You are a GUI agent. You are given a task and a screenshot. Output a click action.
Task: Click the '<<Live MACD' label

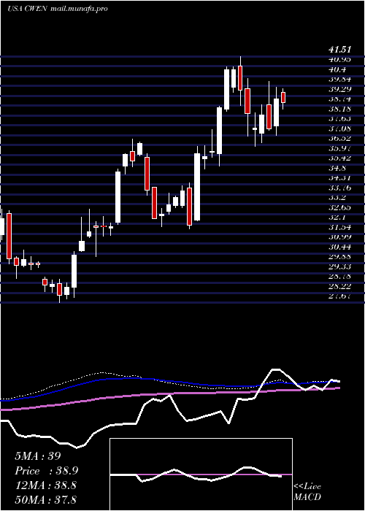coord(307,492)
